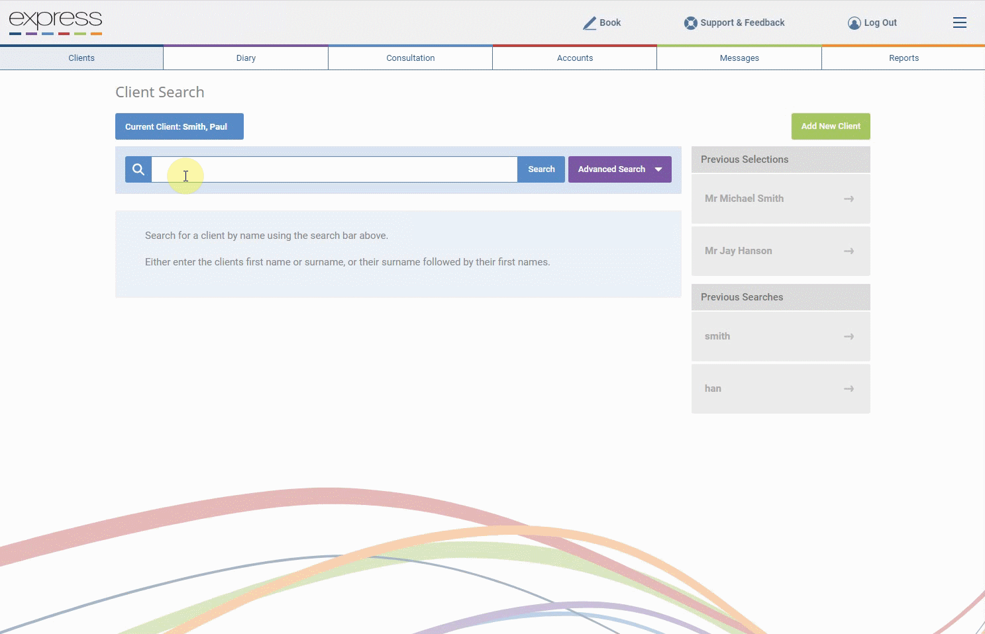Click Current Client: Smith, Paul button
This screenshot has height=634, width=985.
pyautogui.click(x=180, y=126)
